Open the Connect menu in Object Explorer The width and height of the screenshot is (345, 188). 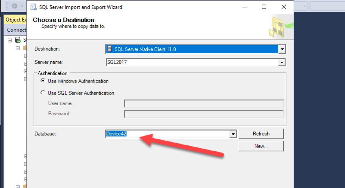16,30
